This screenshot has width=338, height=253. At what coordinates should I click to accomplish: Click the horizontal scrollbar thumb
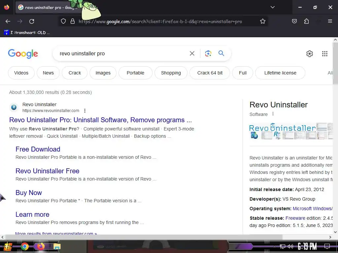point(143,237)
